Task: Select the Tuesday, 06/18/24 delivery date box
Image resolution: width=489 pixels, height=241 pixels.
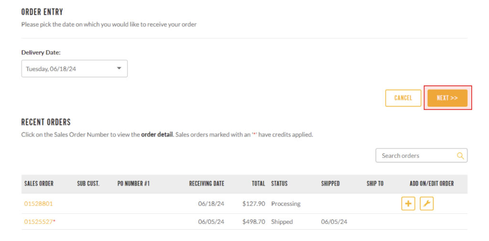Action: coord(74,69)
